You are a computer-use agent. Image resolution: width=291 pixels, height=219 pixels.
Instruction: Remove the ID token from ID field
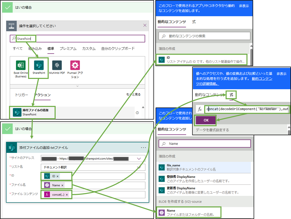(x=57, y=176)
